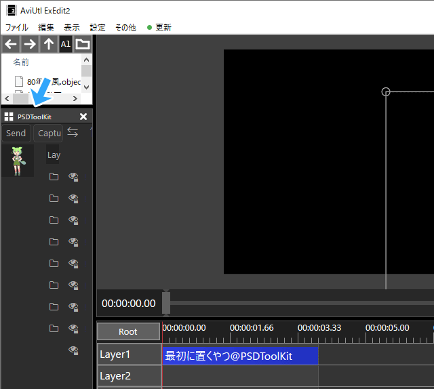Click the 00:00:03.33 ruler mark
This screenshot has height=389, width=434.
tap(319, 327)
